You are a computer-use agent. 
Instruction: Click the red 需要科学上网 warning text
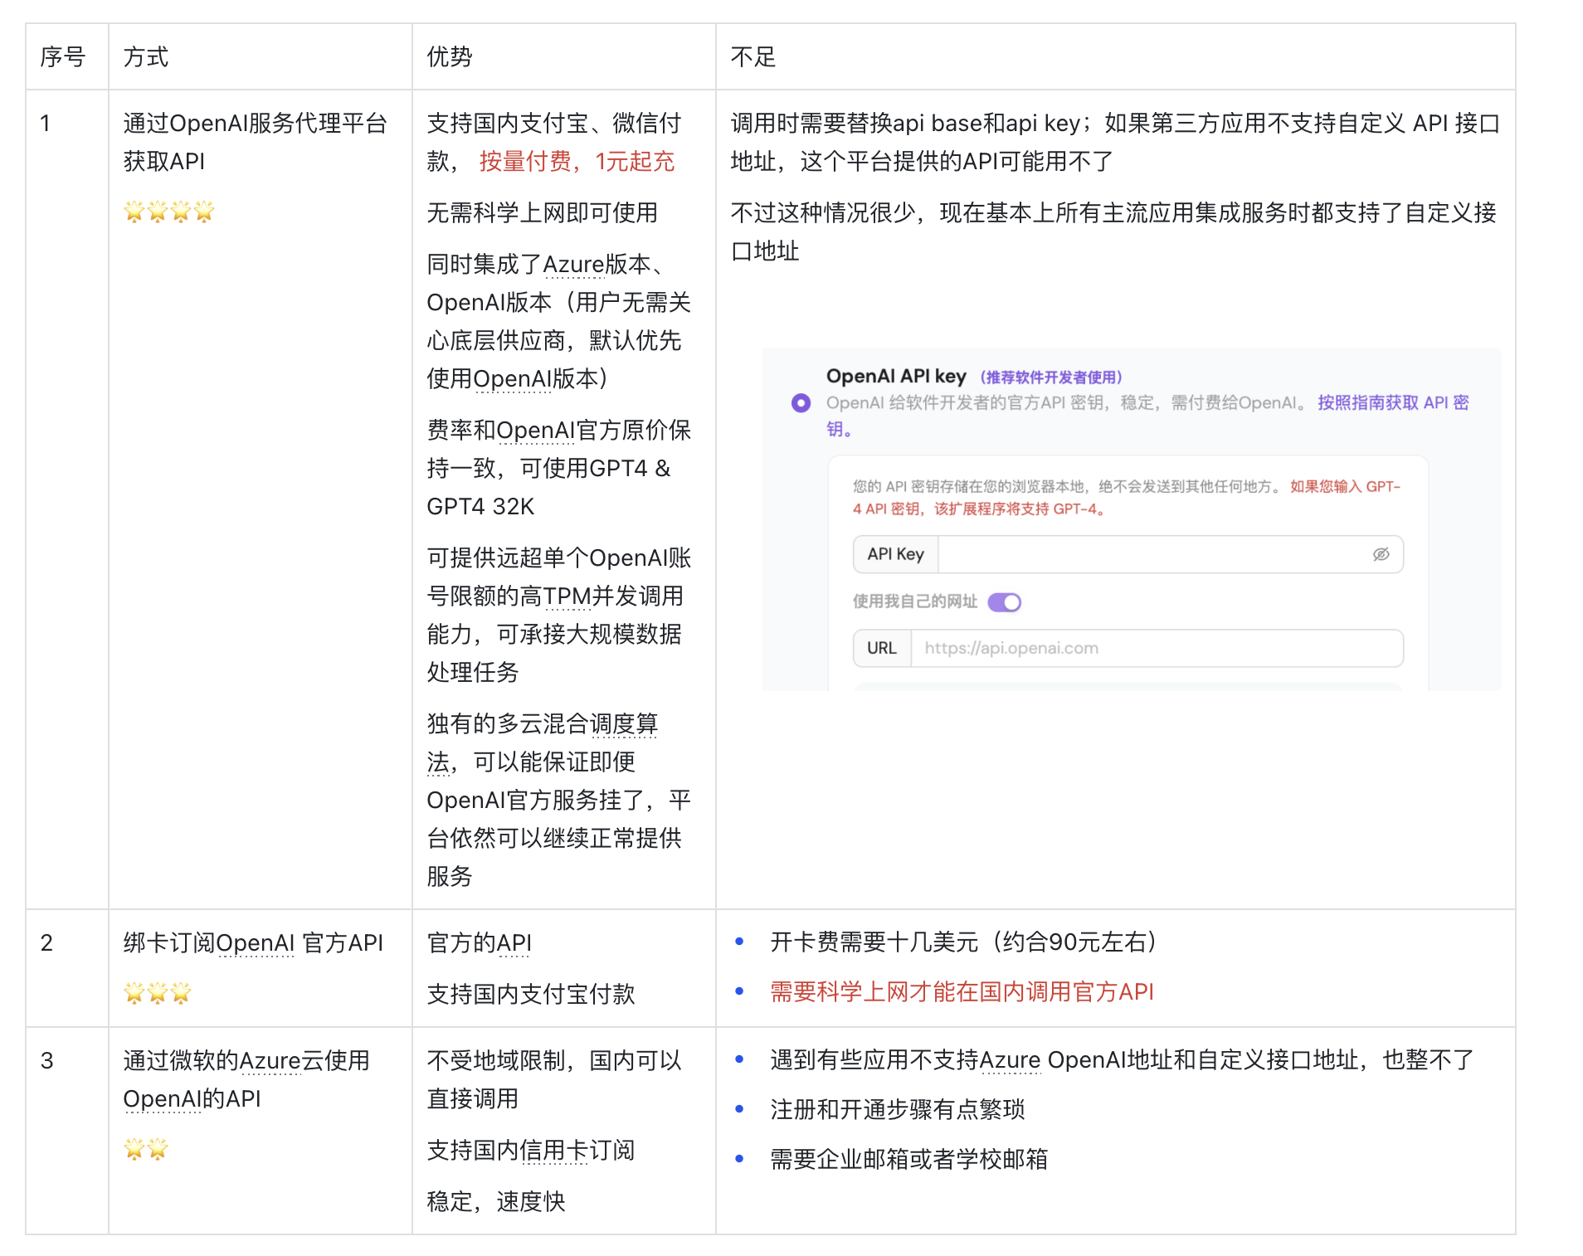coord(960,991)
